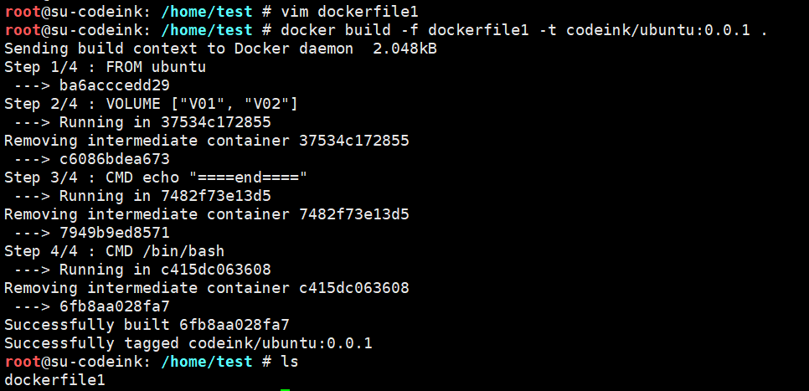Click the "Successfully built 6fb8aa028fa7" message
Screen dimensions: 809x391
click(147, 325)
